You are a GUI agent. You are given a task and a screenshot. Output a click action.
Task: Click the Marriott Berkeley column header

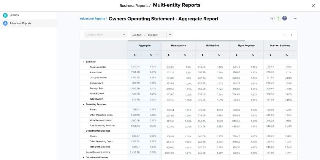point(280,46)
